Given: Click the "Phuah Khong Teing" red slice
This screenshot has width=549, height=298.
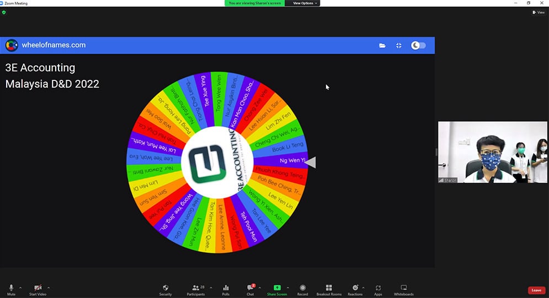Looking at the screenshot, I should click(x=279, y=172).
